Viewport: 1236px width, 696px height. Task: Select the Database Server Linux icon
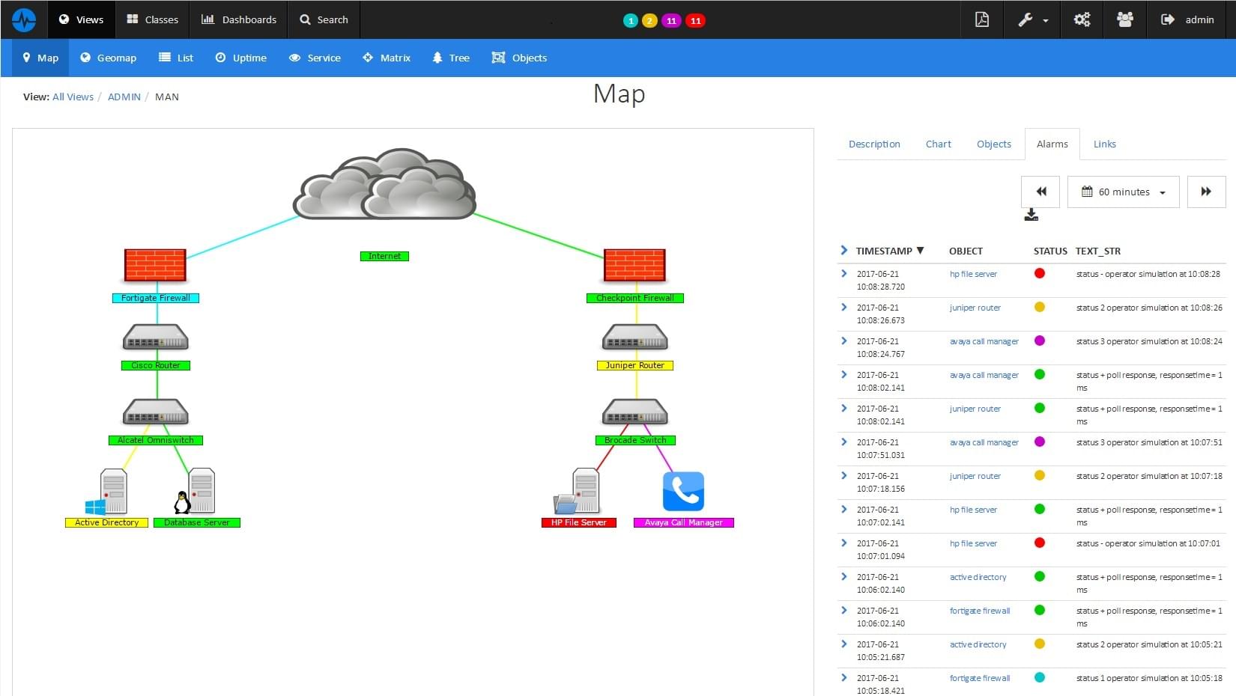[195, 491]
